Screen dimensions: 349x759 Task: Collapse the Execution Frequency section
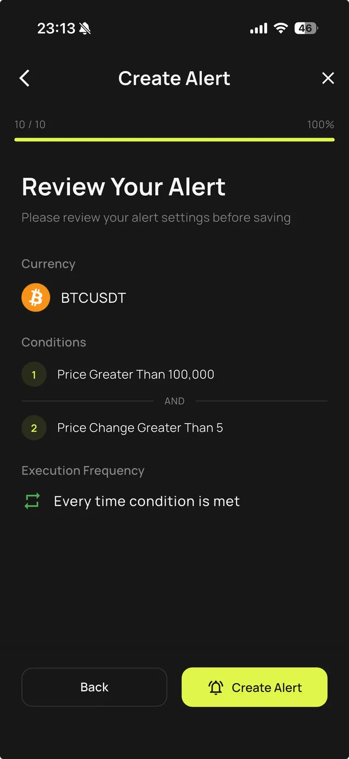pyautogui.click(x=83, y=470)
